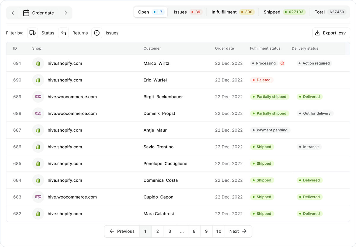Click the red warning icon on order 691

point(282,63)
